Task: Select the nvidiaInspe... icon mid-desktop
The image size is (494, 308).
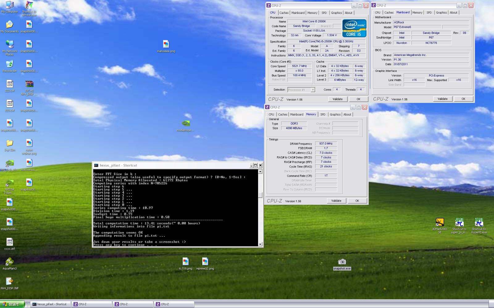Action: [185, 125]
